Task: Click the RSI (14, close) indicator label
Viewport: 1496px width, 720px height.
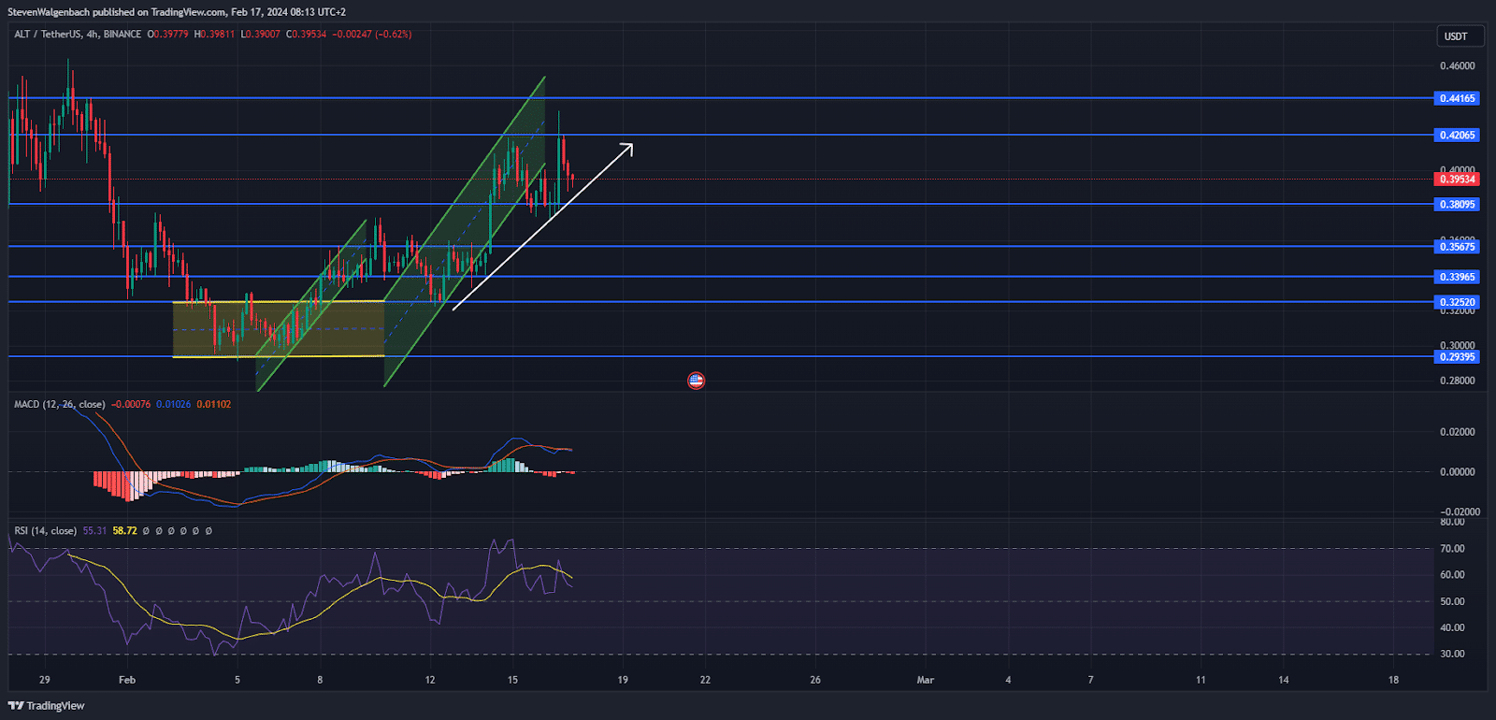Action: click(46, 530)
